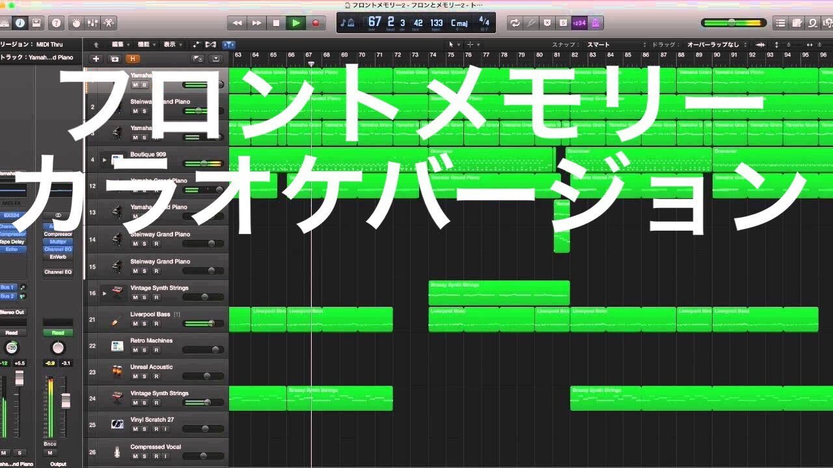
Task: Click the Vinyl Scratch 27 track icon
Action: [117, 424]
